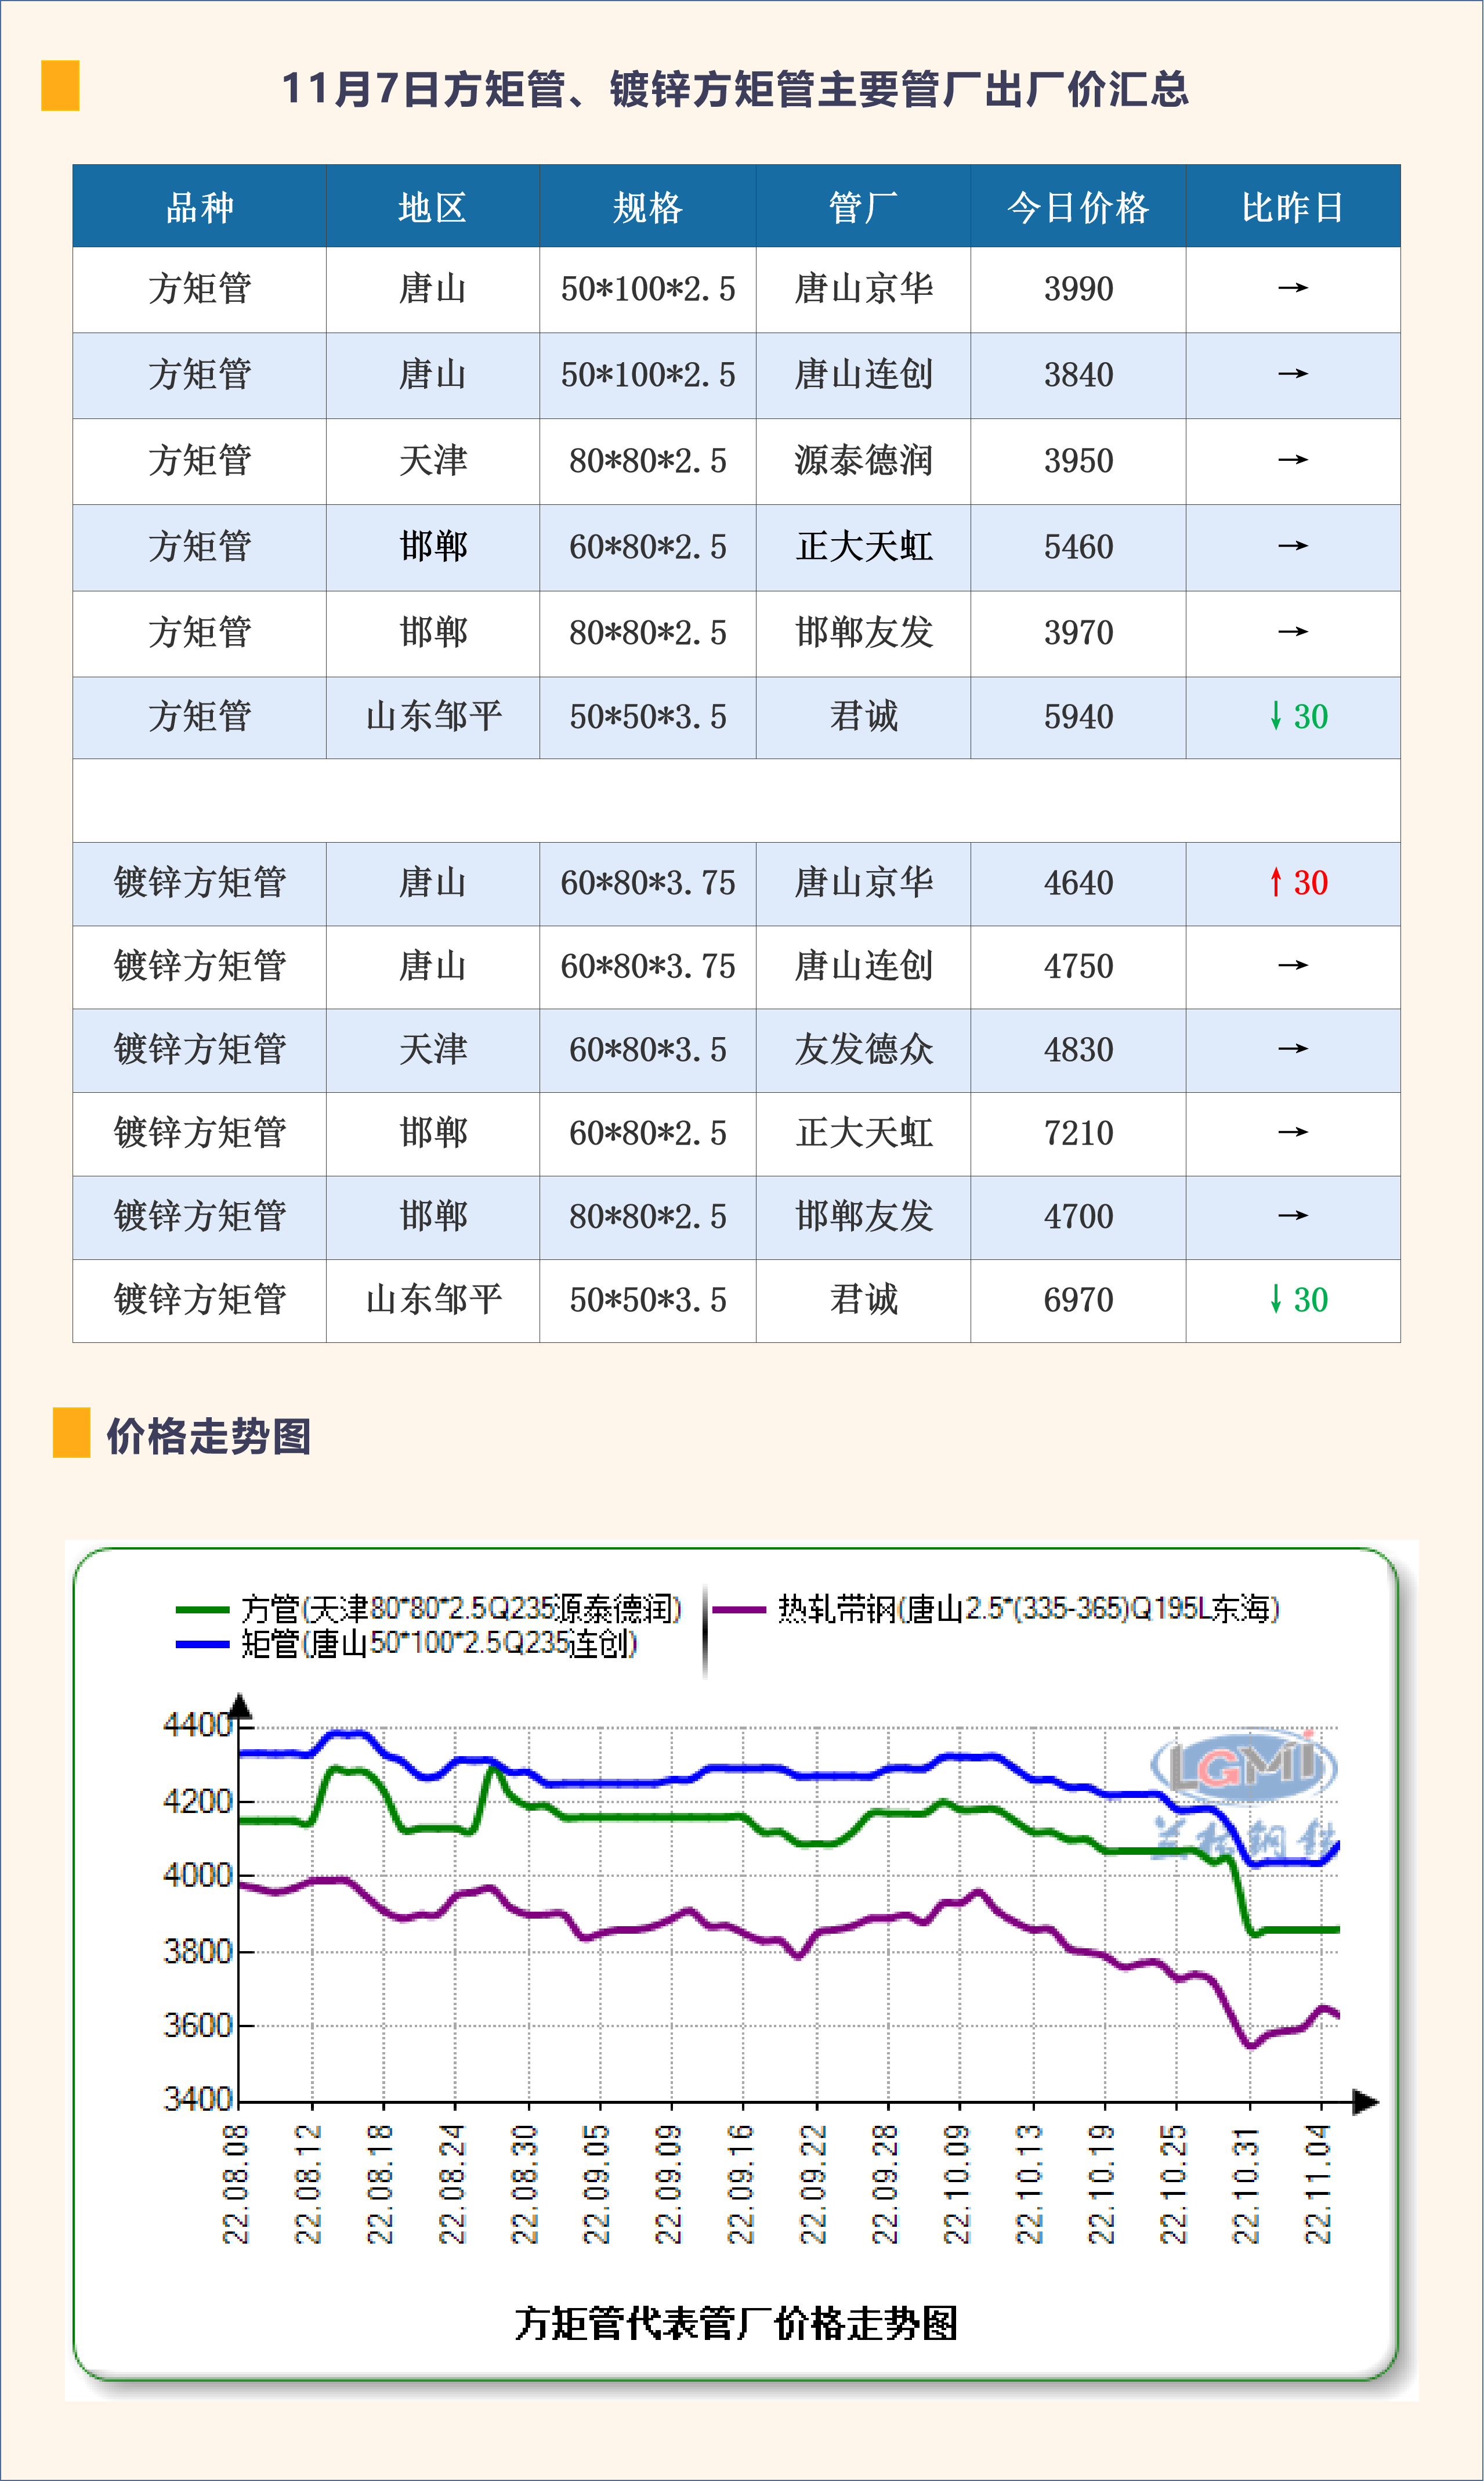
Task: Click the orange square beside the title
Action: coord(60,86)
